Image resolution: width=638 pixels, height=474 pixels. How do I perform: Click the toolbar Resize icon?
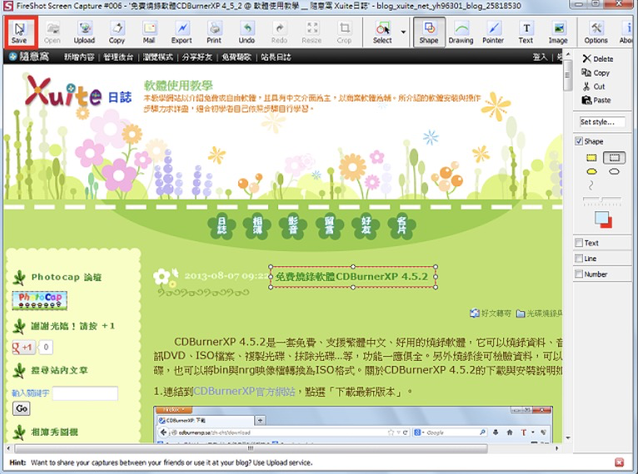312,32
